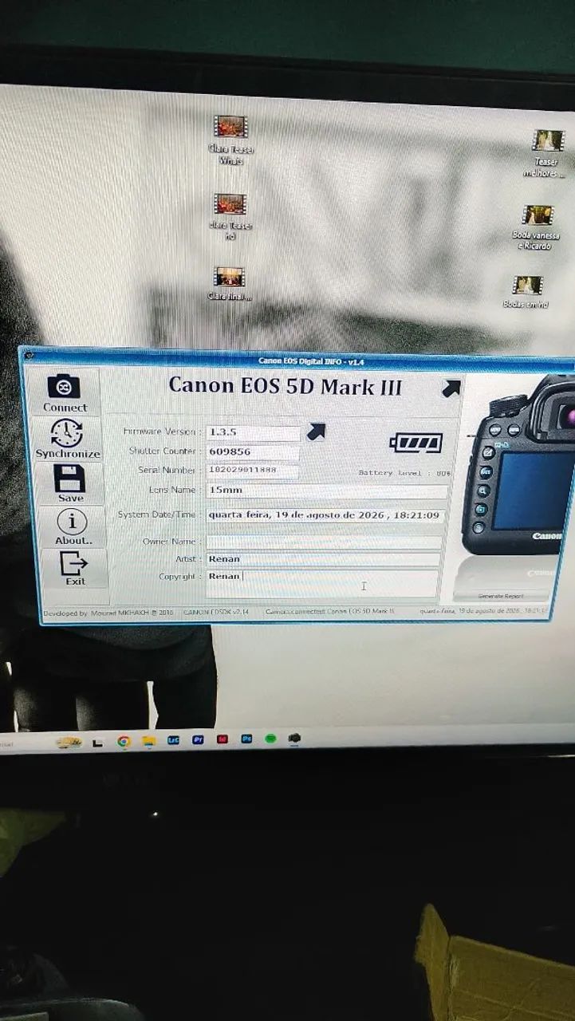
Task: Open Google Chrome from the taskbar
Action: 124,742
